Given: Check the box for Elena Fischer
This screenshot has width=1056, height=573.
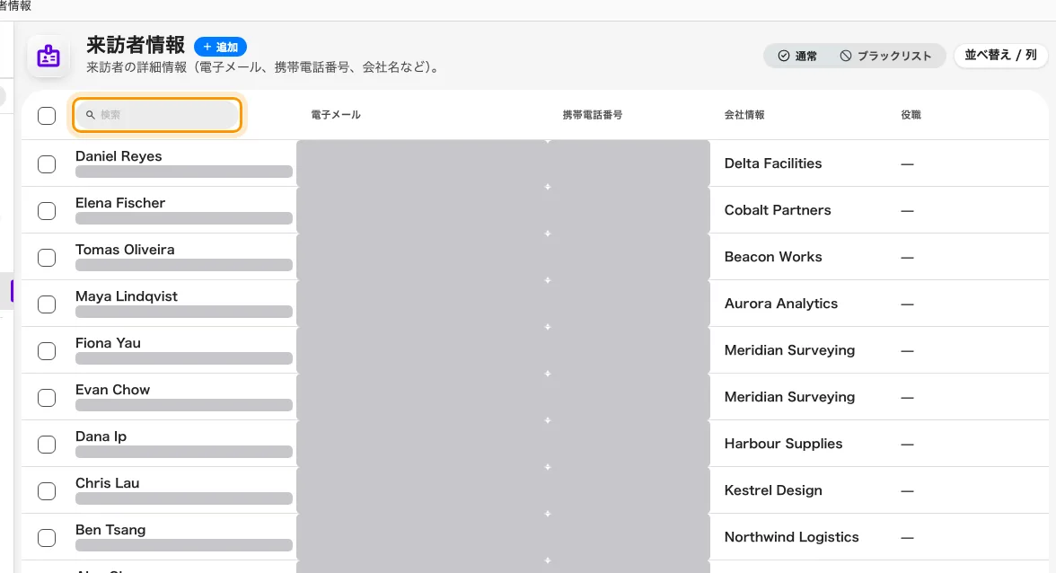Looking at the screenshot, I should pyautogui.click(x=47, y=211).
